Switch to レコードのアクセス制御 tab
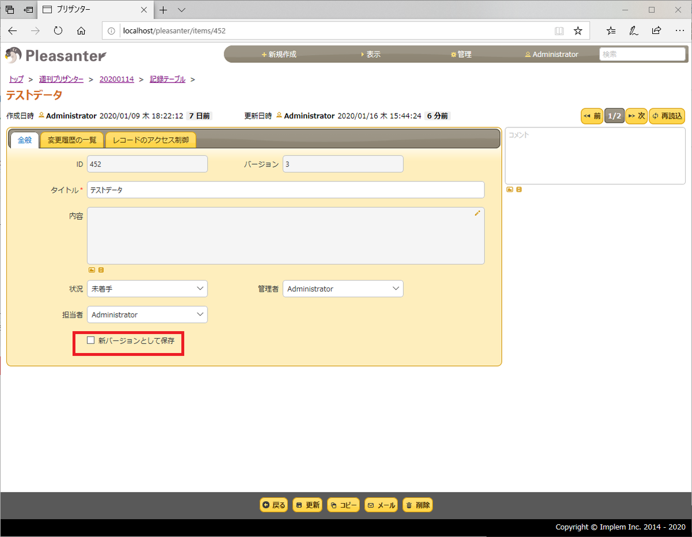Viewport: 692px width, 537px height. (151, 140)
